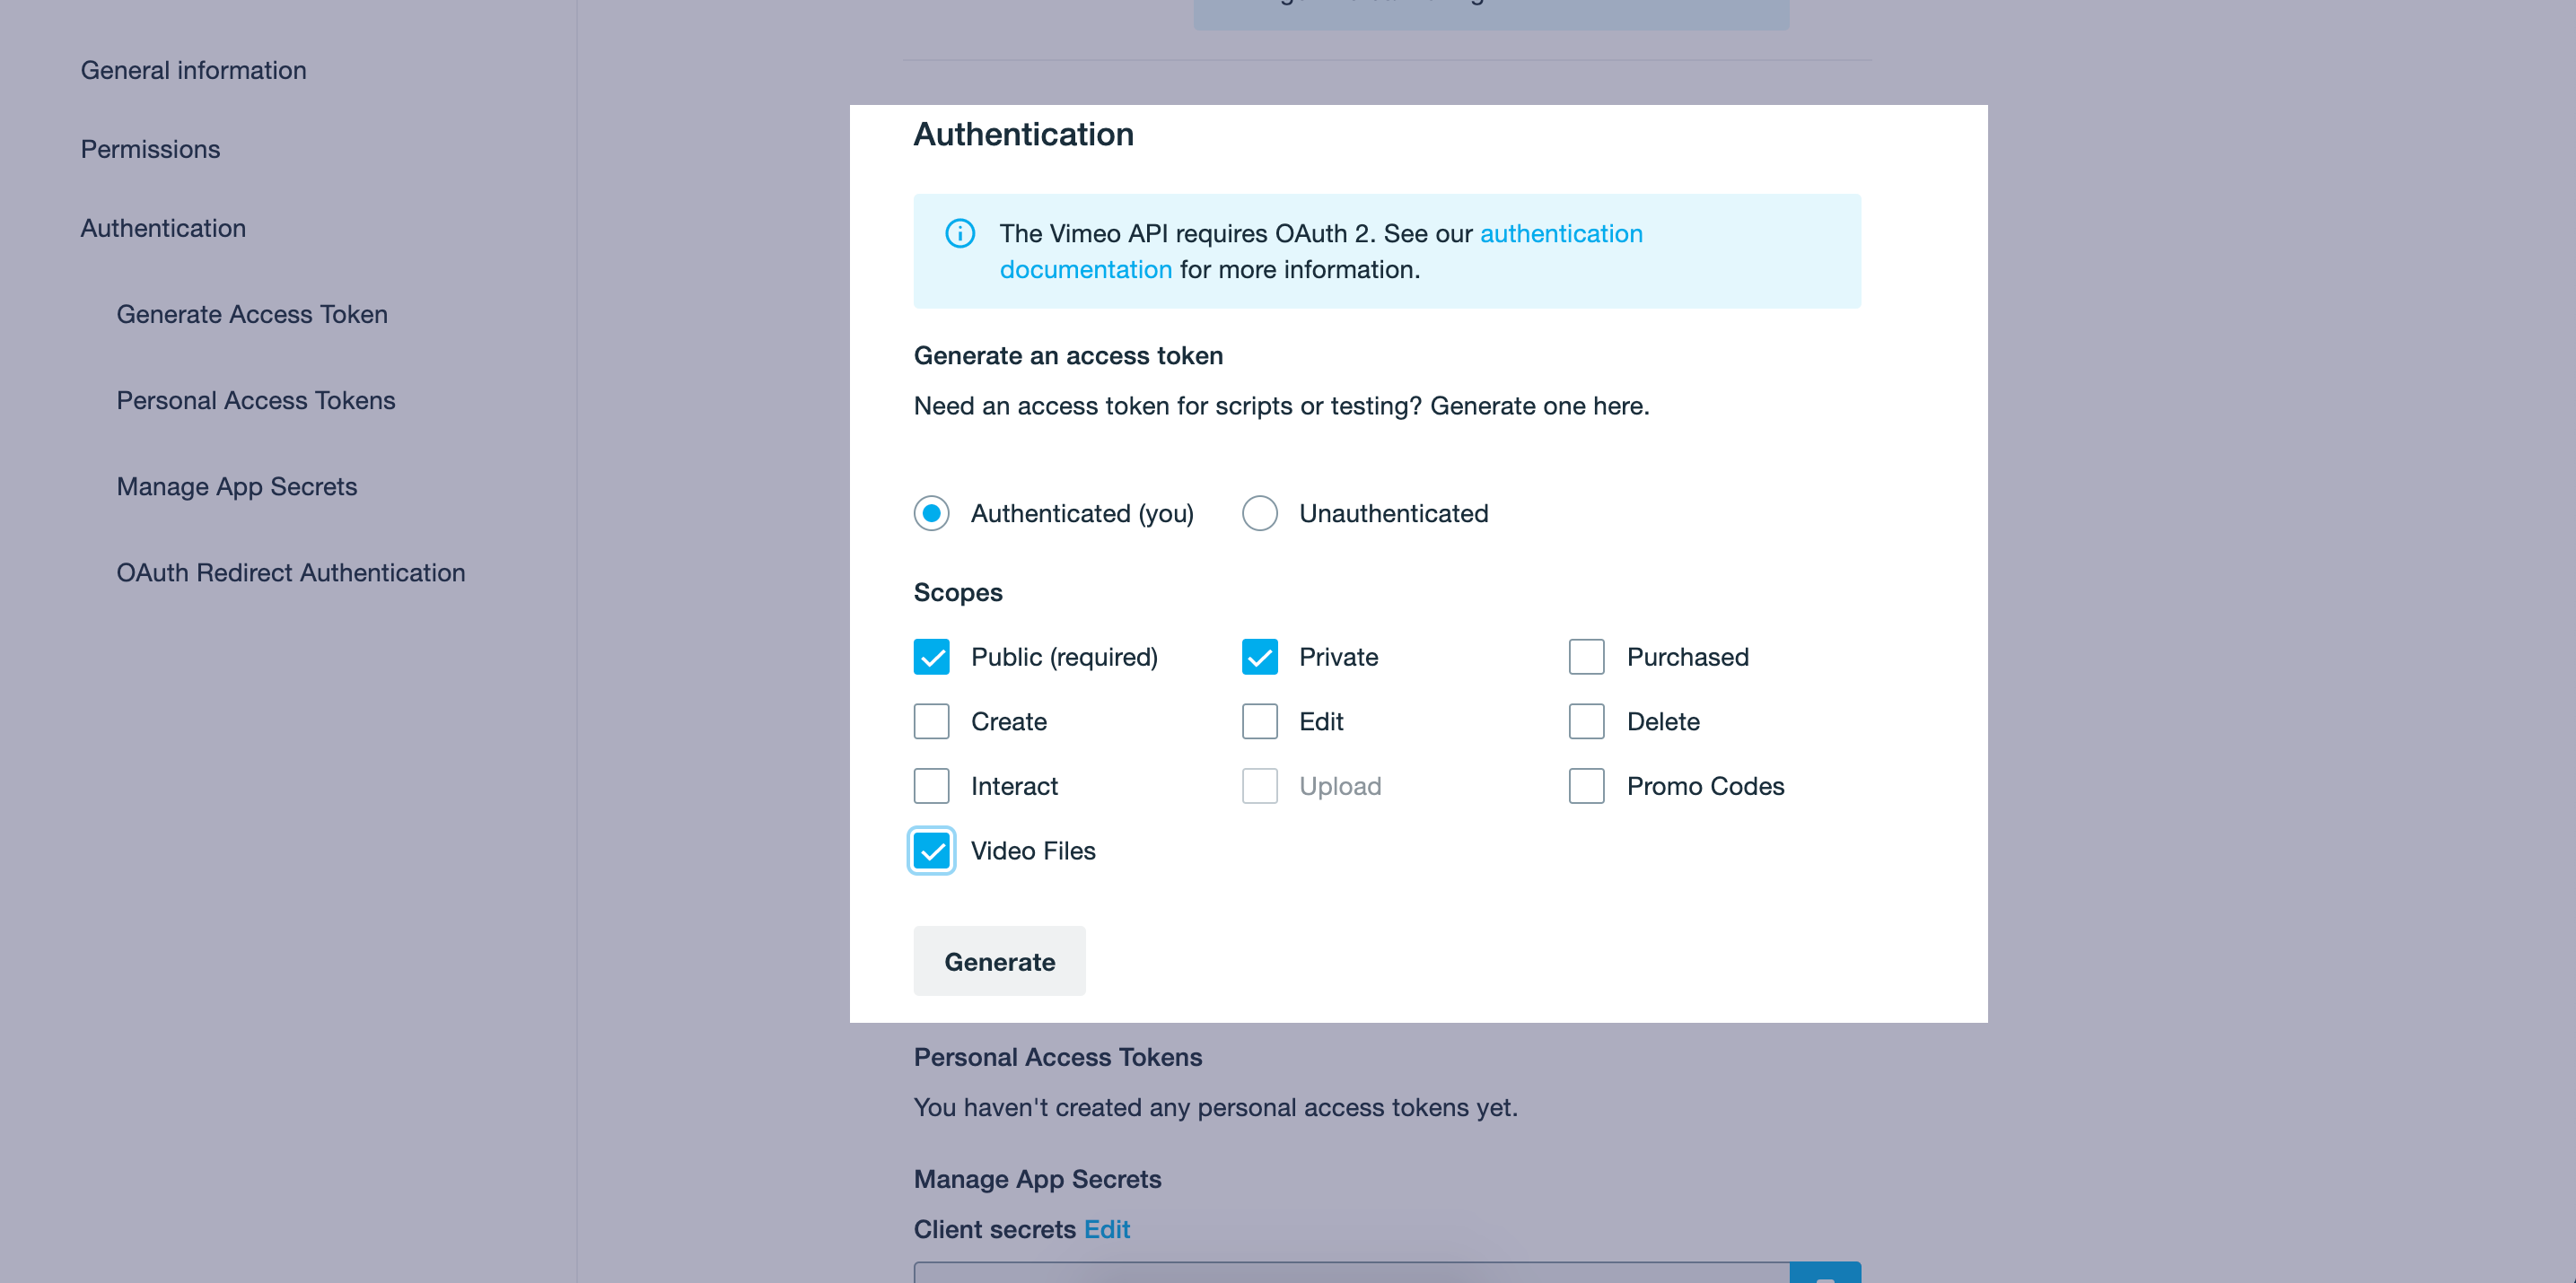Select the Unauthenticated radio button
This screenshot has width=2576, height=1283.
1258,514
